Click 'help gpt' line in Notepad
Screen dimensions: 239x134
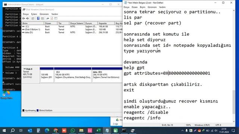(134, 68)
